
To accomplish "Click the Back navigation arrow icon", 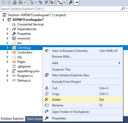I will [x=3, y=2].
